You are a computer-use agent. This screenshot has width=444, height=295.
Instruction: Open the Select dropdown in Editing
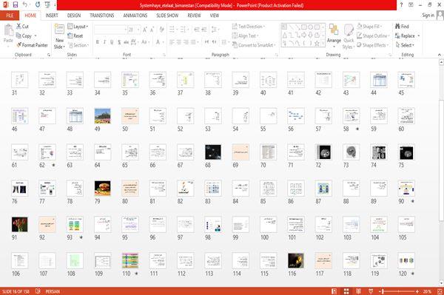[405, 45]
